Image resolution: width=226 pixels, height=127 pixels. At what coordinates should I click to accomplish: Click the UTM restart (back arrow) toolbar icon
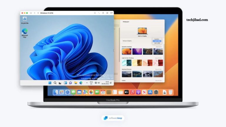tap(38, 13)
